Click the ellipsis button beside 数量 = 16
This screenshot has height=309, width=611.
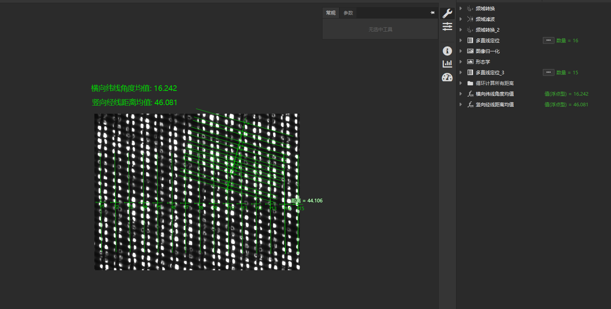[548, 40]
